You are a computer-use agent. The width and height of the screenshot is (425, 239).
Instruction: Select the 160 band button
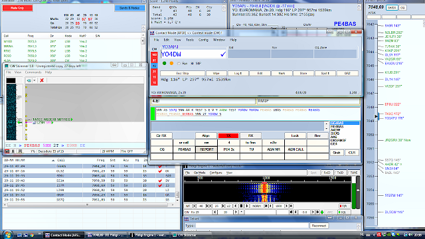154,54
